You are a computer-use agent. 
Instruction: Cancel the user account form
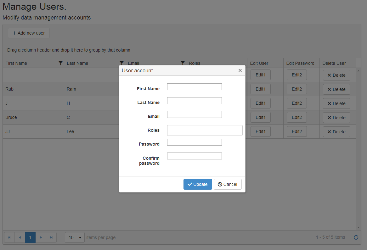pyautogui.click(x=228, y=184)
